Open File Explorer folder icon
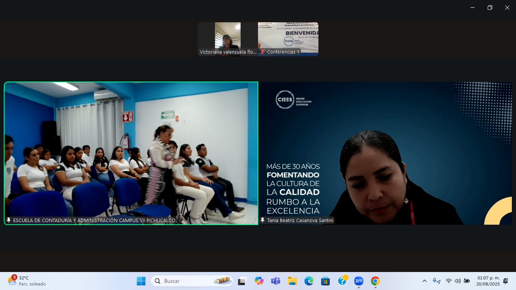 coord(292,281)
